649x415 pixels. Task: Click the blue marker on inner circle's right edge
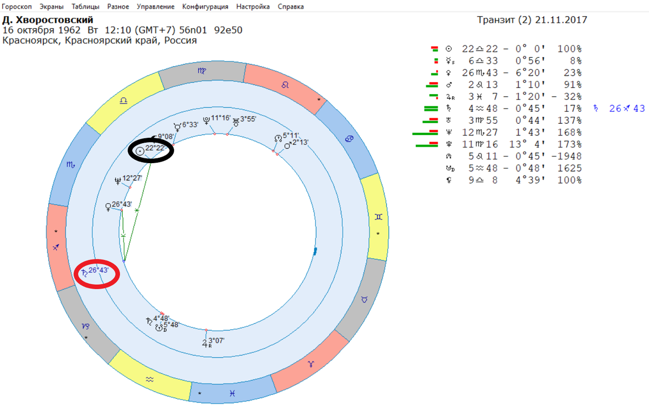(315, 251)
